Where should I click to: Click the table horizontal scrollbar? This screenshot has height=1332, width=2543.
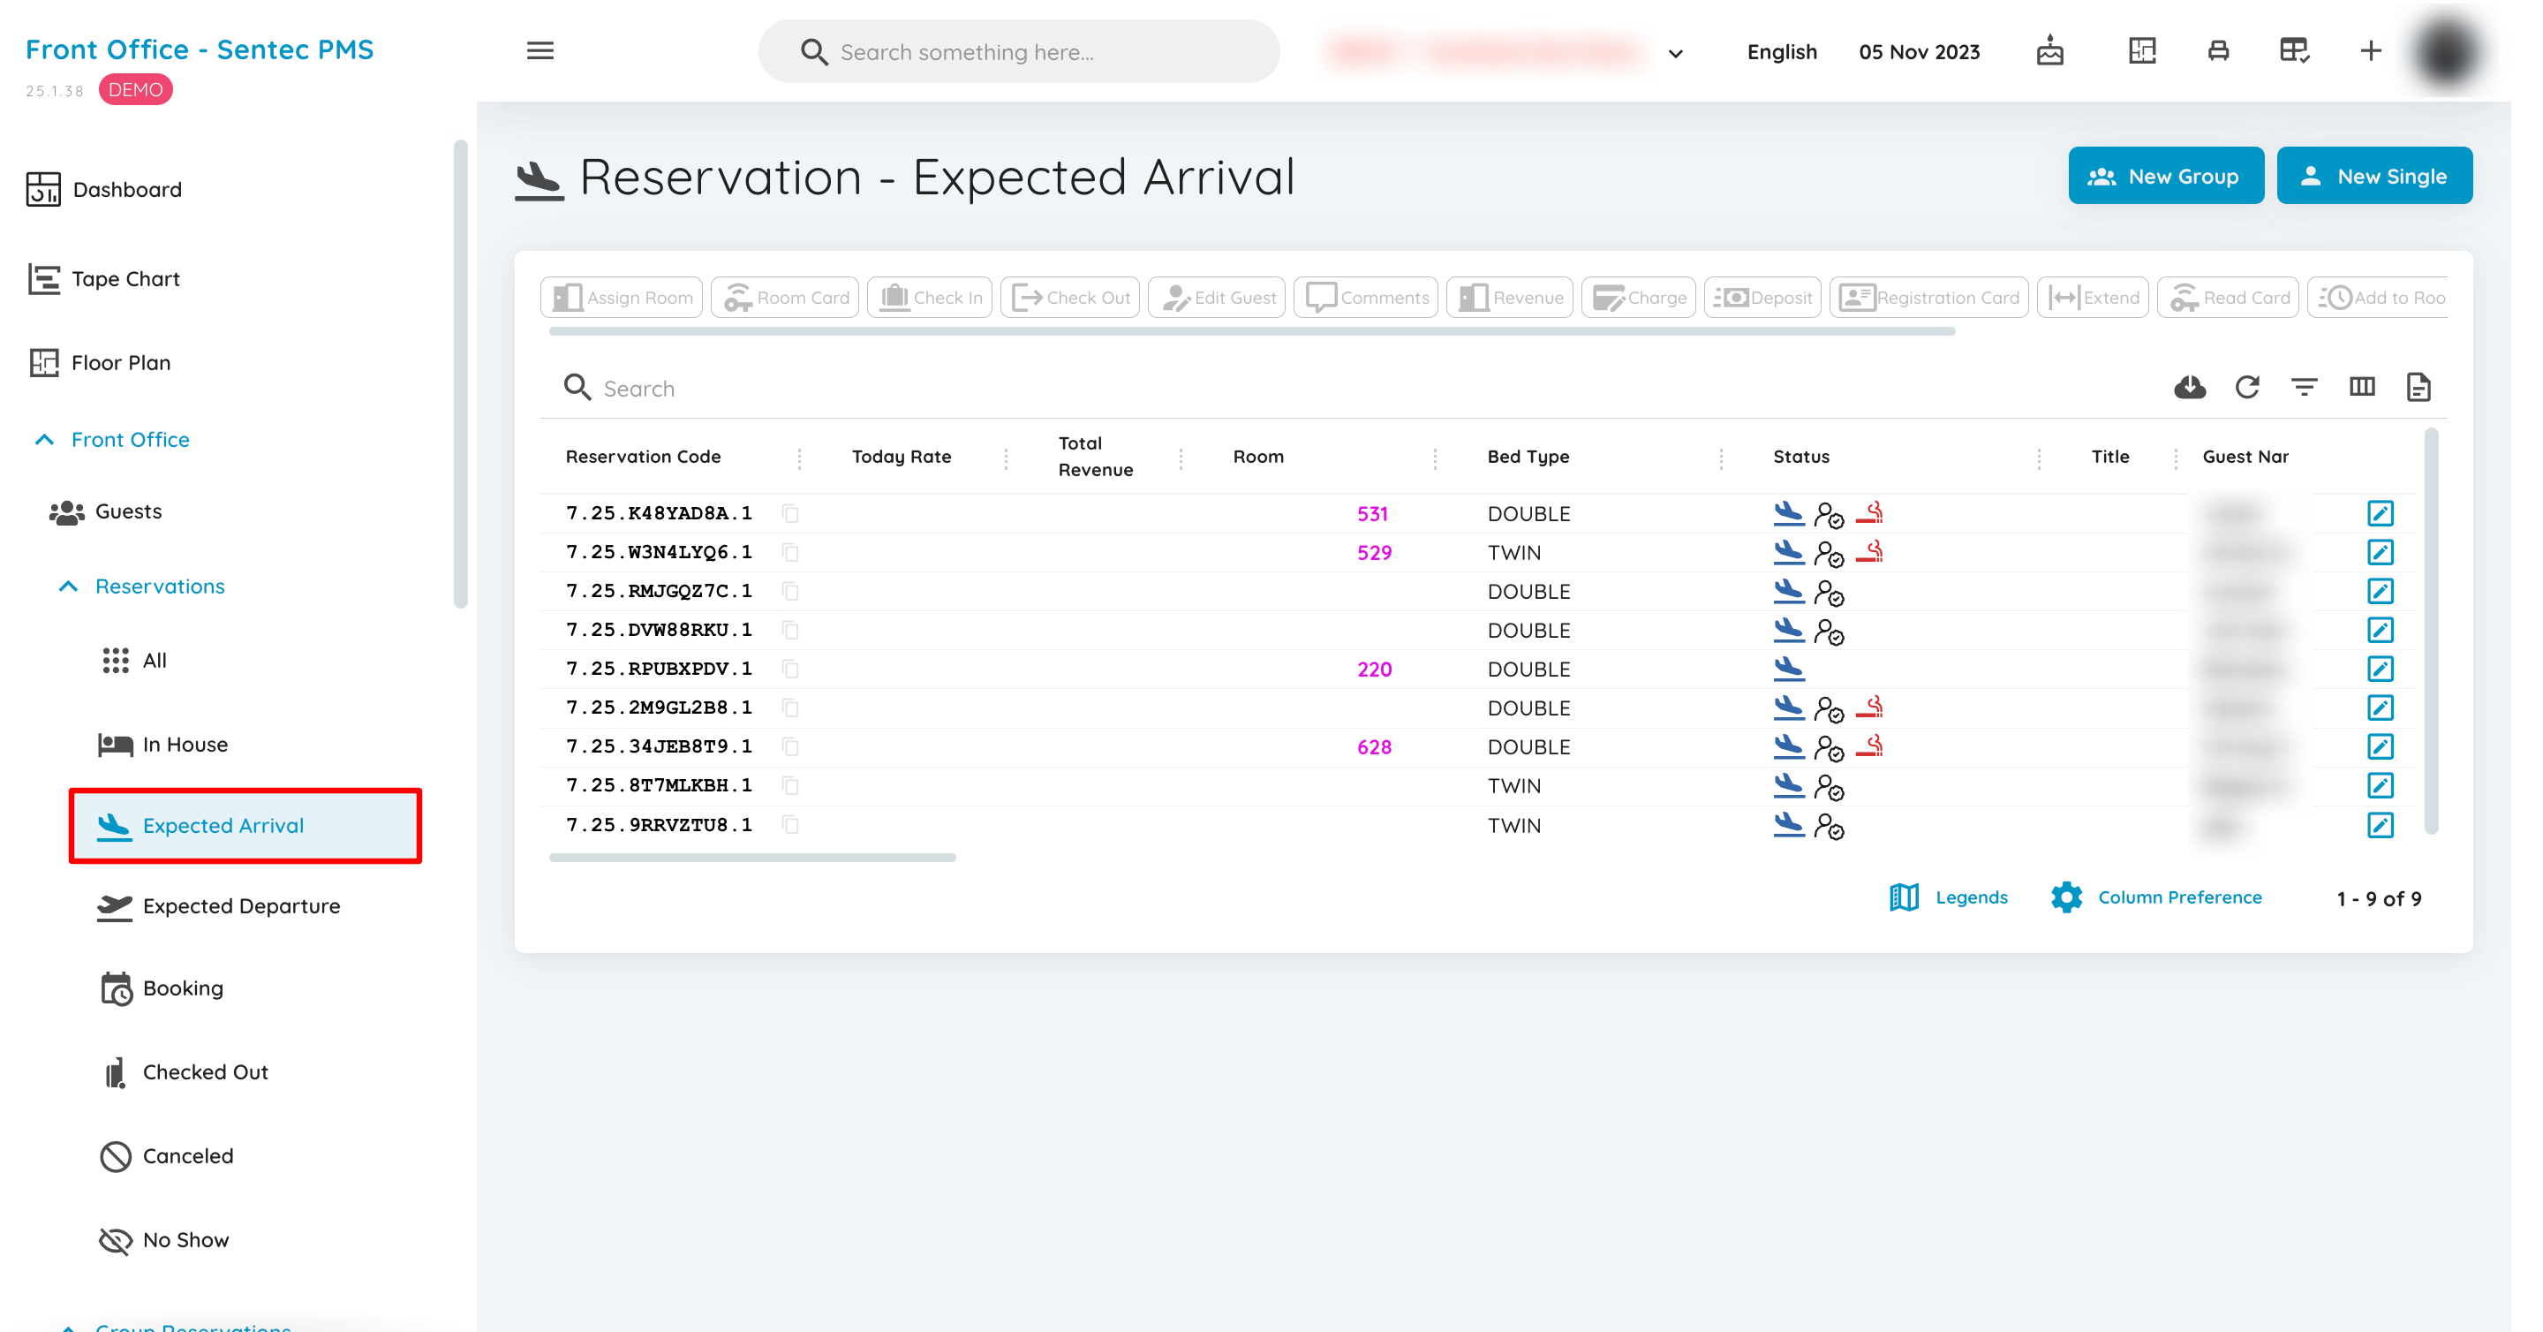(752, 858)
